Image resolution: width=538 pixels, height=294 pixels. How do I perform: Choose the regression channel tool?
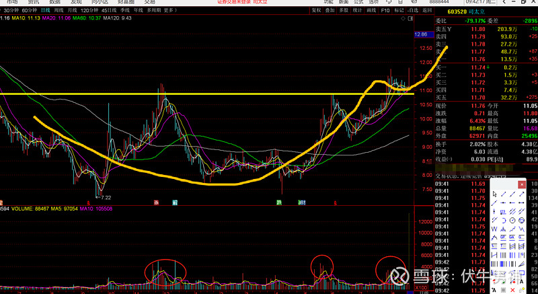click(512, 246)
